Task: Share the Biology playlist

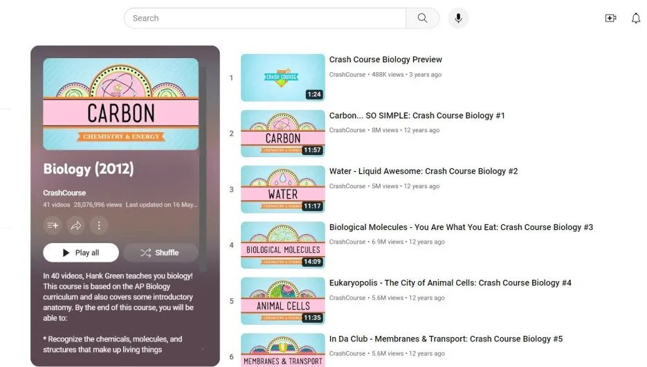Action: (x=76, y=226)
